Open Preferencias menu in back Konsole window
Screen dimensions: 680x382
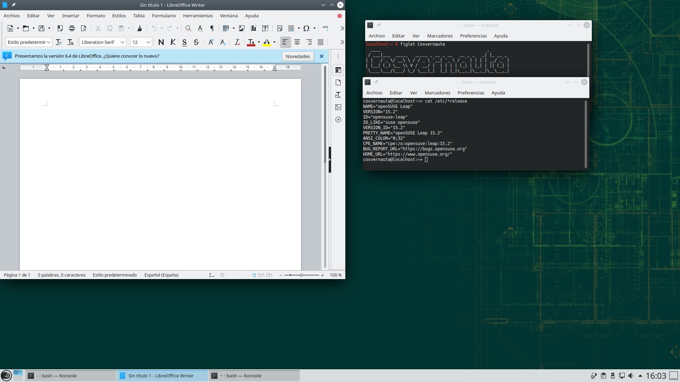(x=473, y=36)
